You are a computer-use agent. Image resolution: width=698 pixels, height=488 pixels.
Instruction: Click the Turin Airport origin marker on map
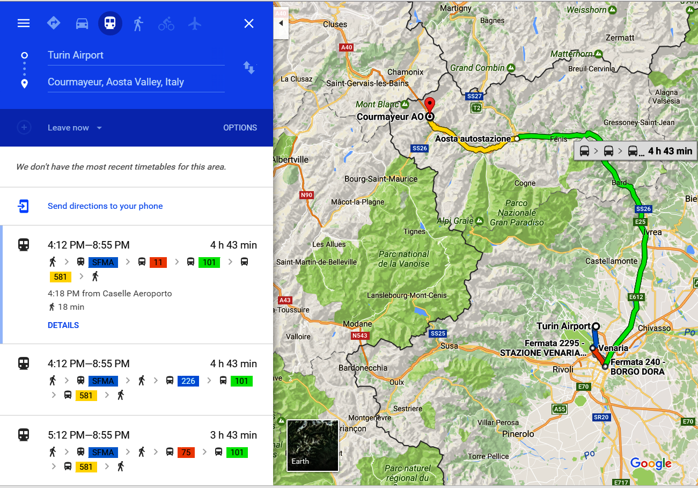click(596, 326)
